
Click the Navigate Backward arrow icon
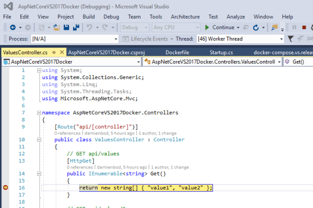(x=13, y=27)
